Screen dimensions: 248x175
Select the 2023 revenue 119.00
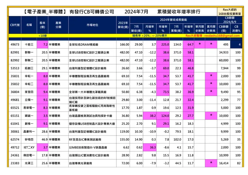click(x=123, y=132)
